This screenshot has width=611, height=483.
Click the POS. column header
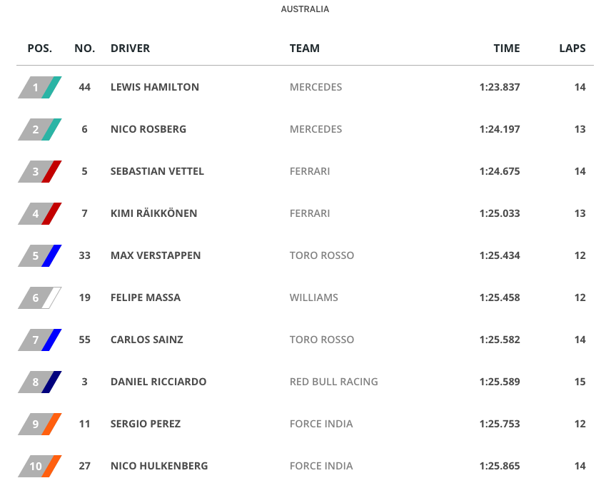[x=40, y=49]
